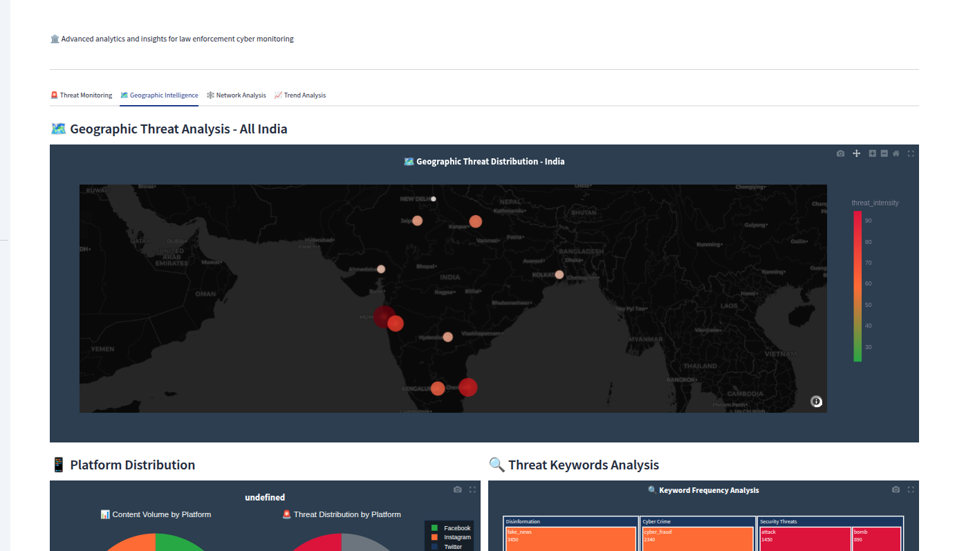Click the threat_intensity color scale bar
Viewport: 955px width, 551px height.
(857, 286)
